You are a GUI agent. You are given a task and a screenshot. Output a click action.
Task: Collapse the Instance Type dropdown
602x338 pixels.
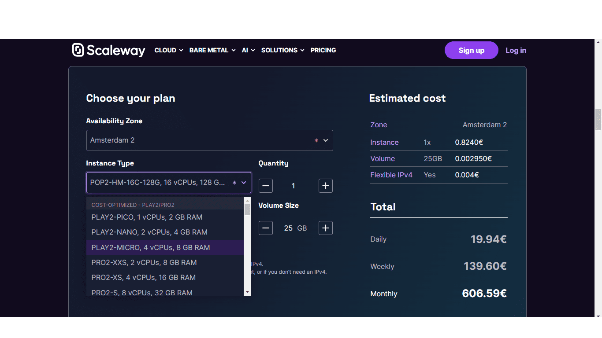(169, 182)
